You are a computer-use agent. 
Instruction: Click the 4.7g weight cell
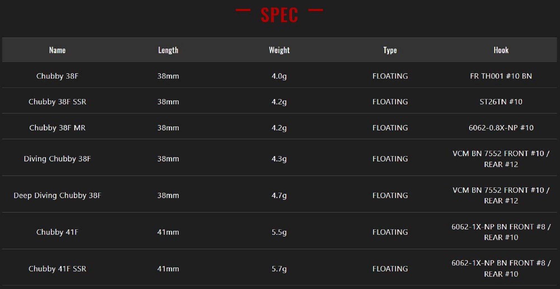tap(279, 196)
